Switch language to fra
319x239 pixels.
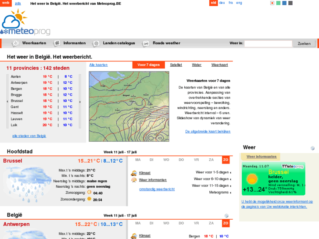point(230,3)
